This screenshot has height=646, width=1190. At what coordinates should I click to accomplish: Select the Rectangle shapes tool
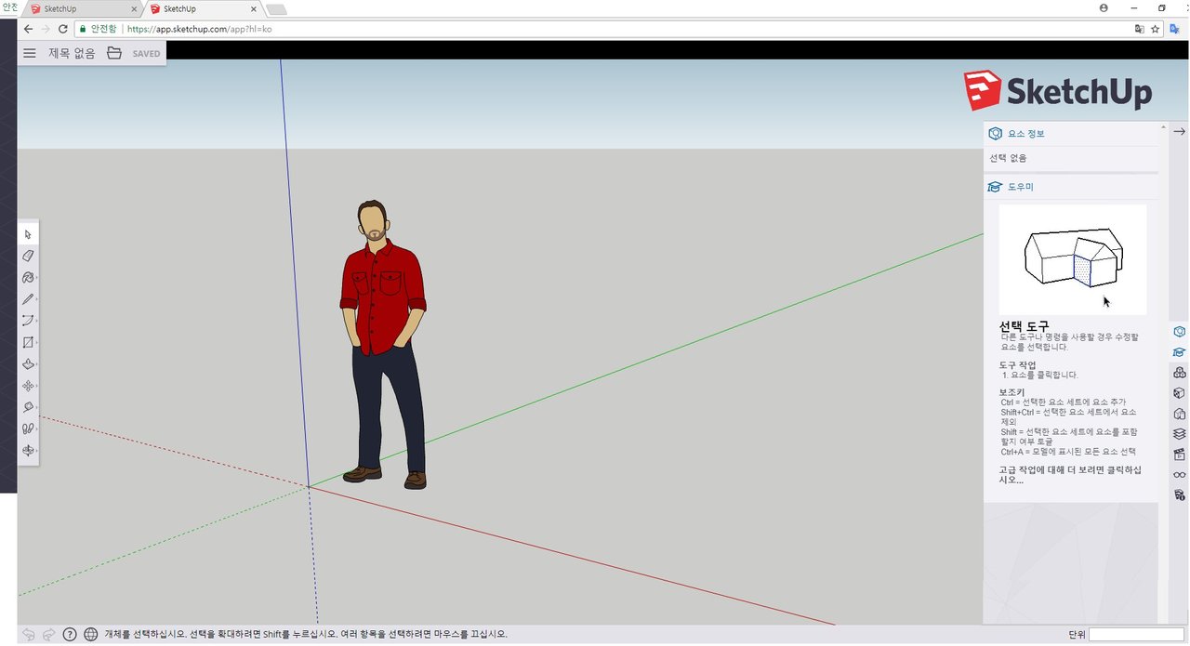[x=28, y=341]
